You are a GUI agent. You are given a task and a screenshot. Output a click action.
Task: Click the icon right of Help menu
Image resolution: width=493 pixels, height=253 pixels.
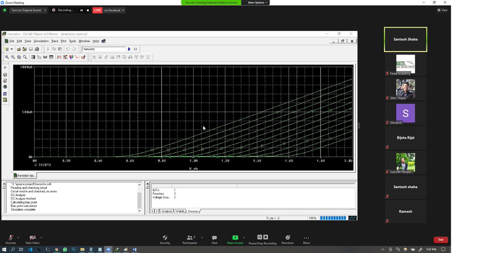tap(104, 41)
